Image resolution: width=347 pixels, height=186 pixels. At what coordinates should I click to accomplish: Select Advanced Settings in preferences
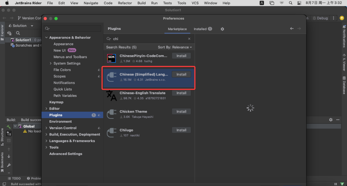click(66, 154)
